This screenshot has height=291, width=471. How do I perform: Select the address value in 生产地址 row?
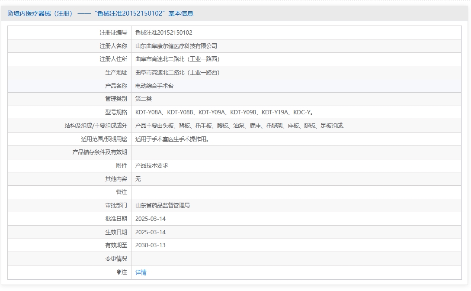pos(177,72)
